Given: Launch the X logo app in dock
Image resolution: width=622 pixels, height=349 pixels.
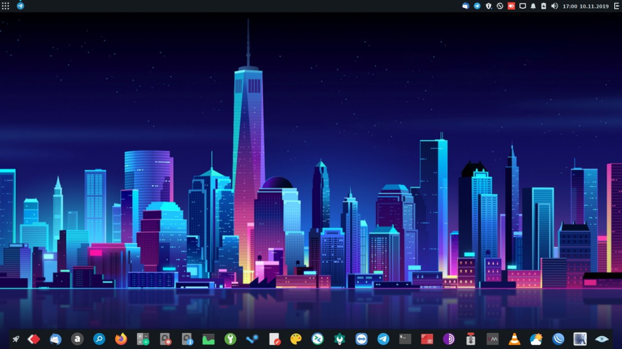Looking at the screenshot, I should point(580,339).
